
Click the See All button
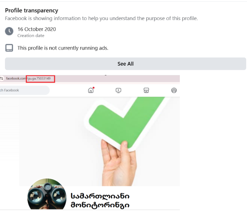[x=125, y=64]
